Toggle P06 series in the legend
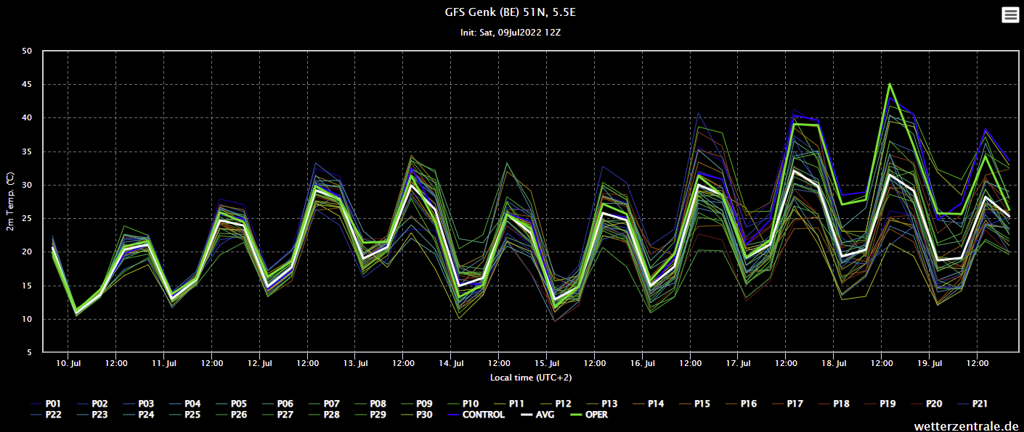Screen dimensions: 1024x432 pyautogui.click(x=277, y=403)
